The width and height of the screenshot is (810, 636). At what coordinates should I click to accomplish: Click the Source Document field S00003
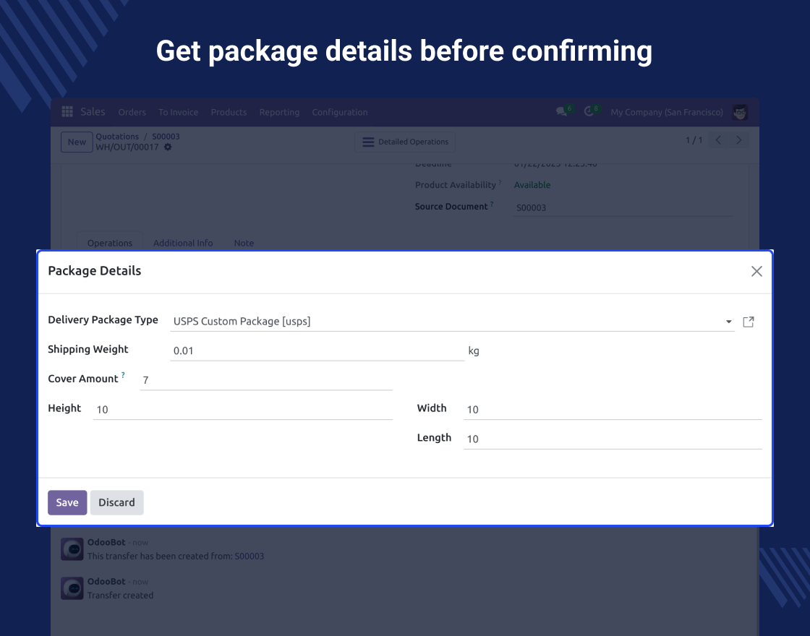point(623,207)
